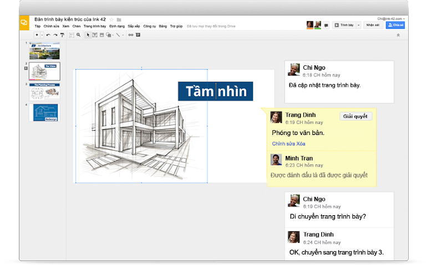Click the Giải quyết button
The height and width of the screenshot is (265, 426).
(x=356, y=116)
